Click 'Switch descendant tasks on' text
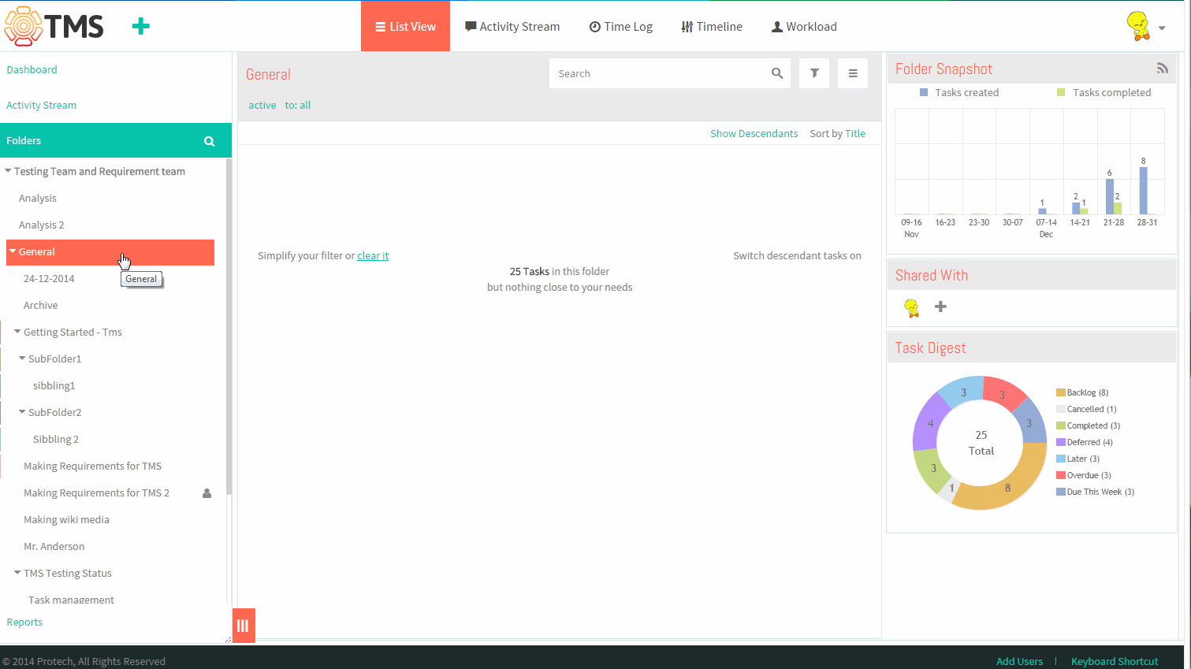Image resolution: width=1191 pixels, height=669 pixels. 797,255
